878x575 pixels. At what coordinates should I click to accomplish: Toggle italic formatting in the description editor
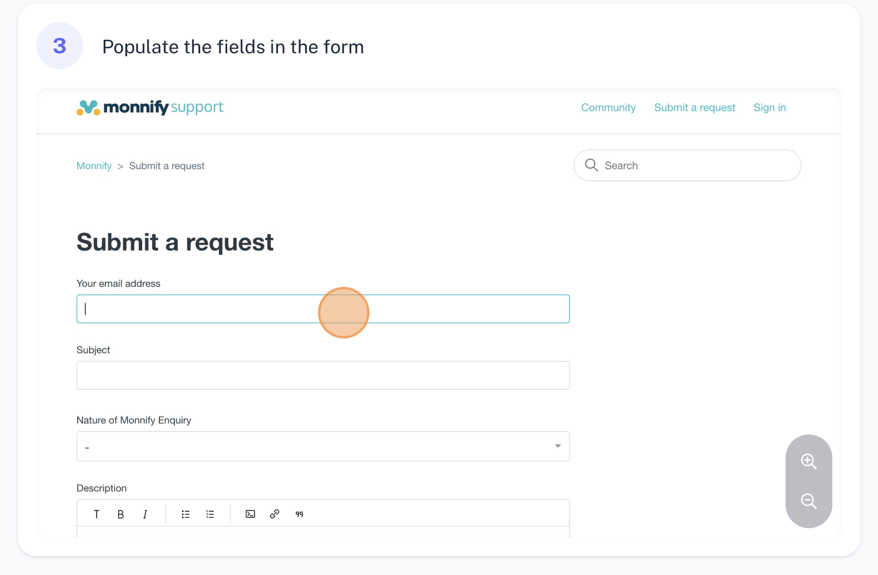click(145, 514)
